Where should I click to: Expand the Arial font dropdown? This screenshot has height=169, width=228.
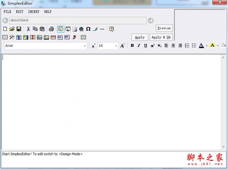[85, 46]
